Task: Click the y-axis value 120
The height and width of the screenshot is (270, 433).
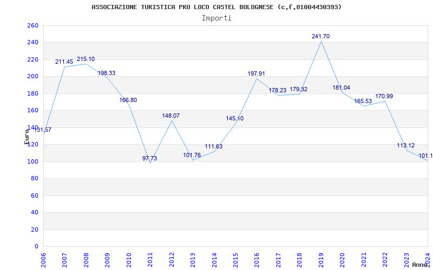Action: click(33, 145)
